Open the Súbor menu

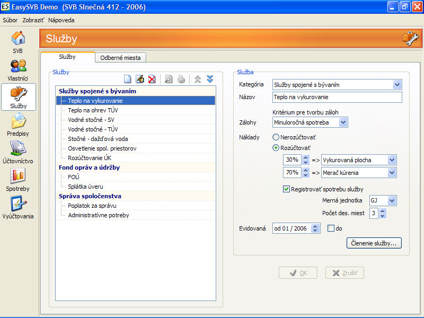click(10, 20)
